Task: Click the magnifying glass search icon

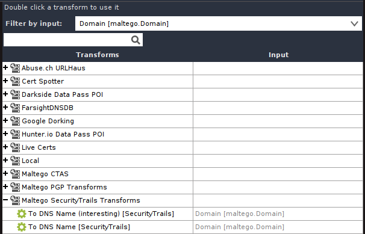Action: coord(136,40)
